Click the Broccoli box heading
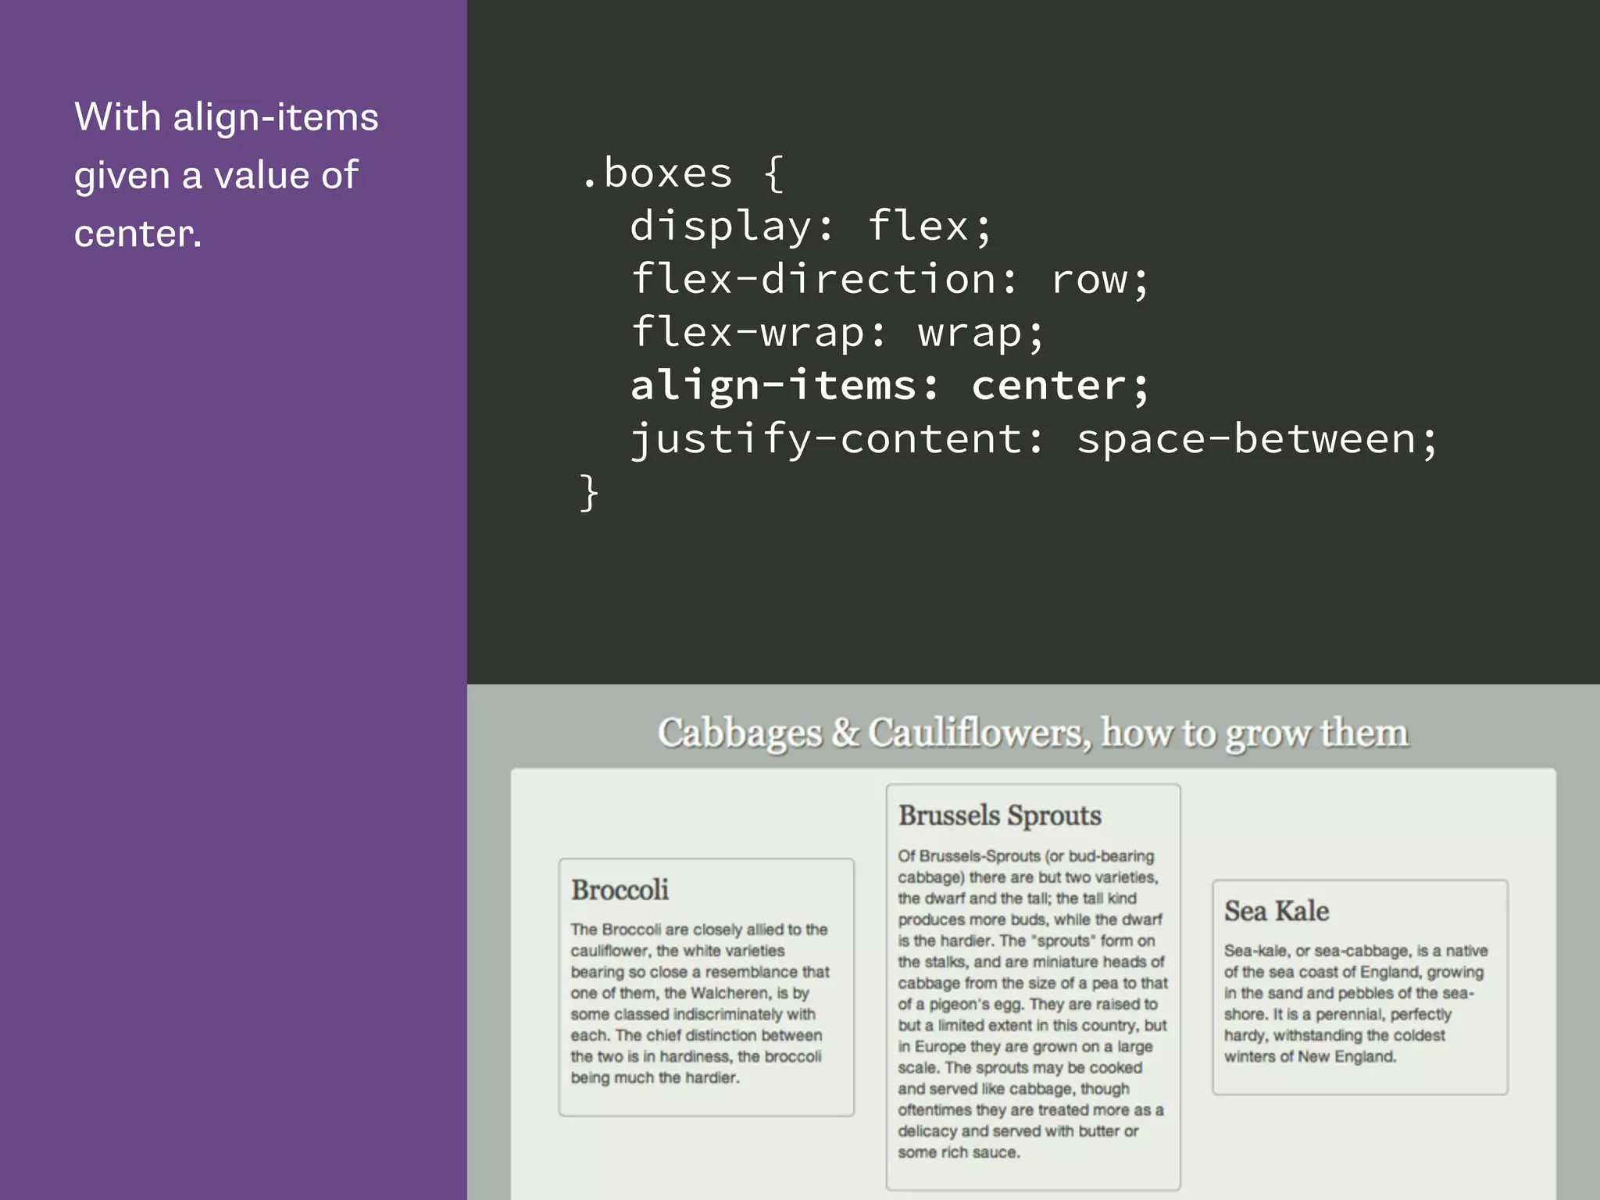This screenshot has width=1600, height=1200. pos(620,890)
